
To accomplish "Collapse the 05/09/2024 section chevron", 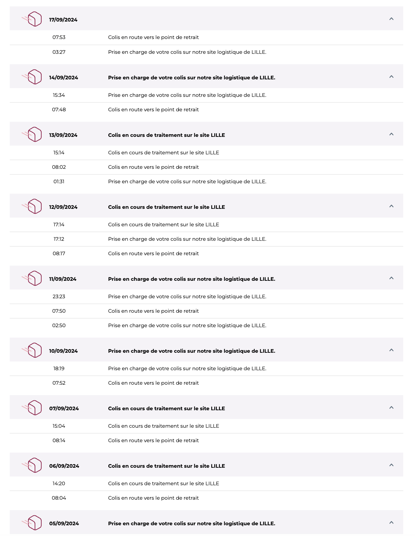I will 391,523.
